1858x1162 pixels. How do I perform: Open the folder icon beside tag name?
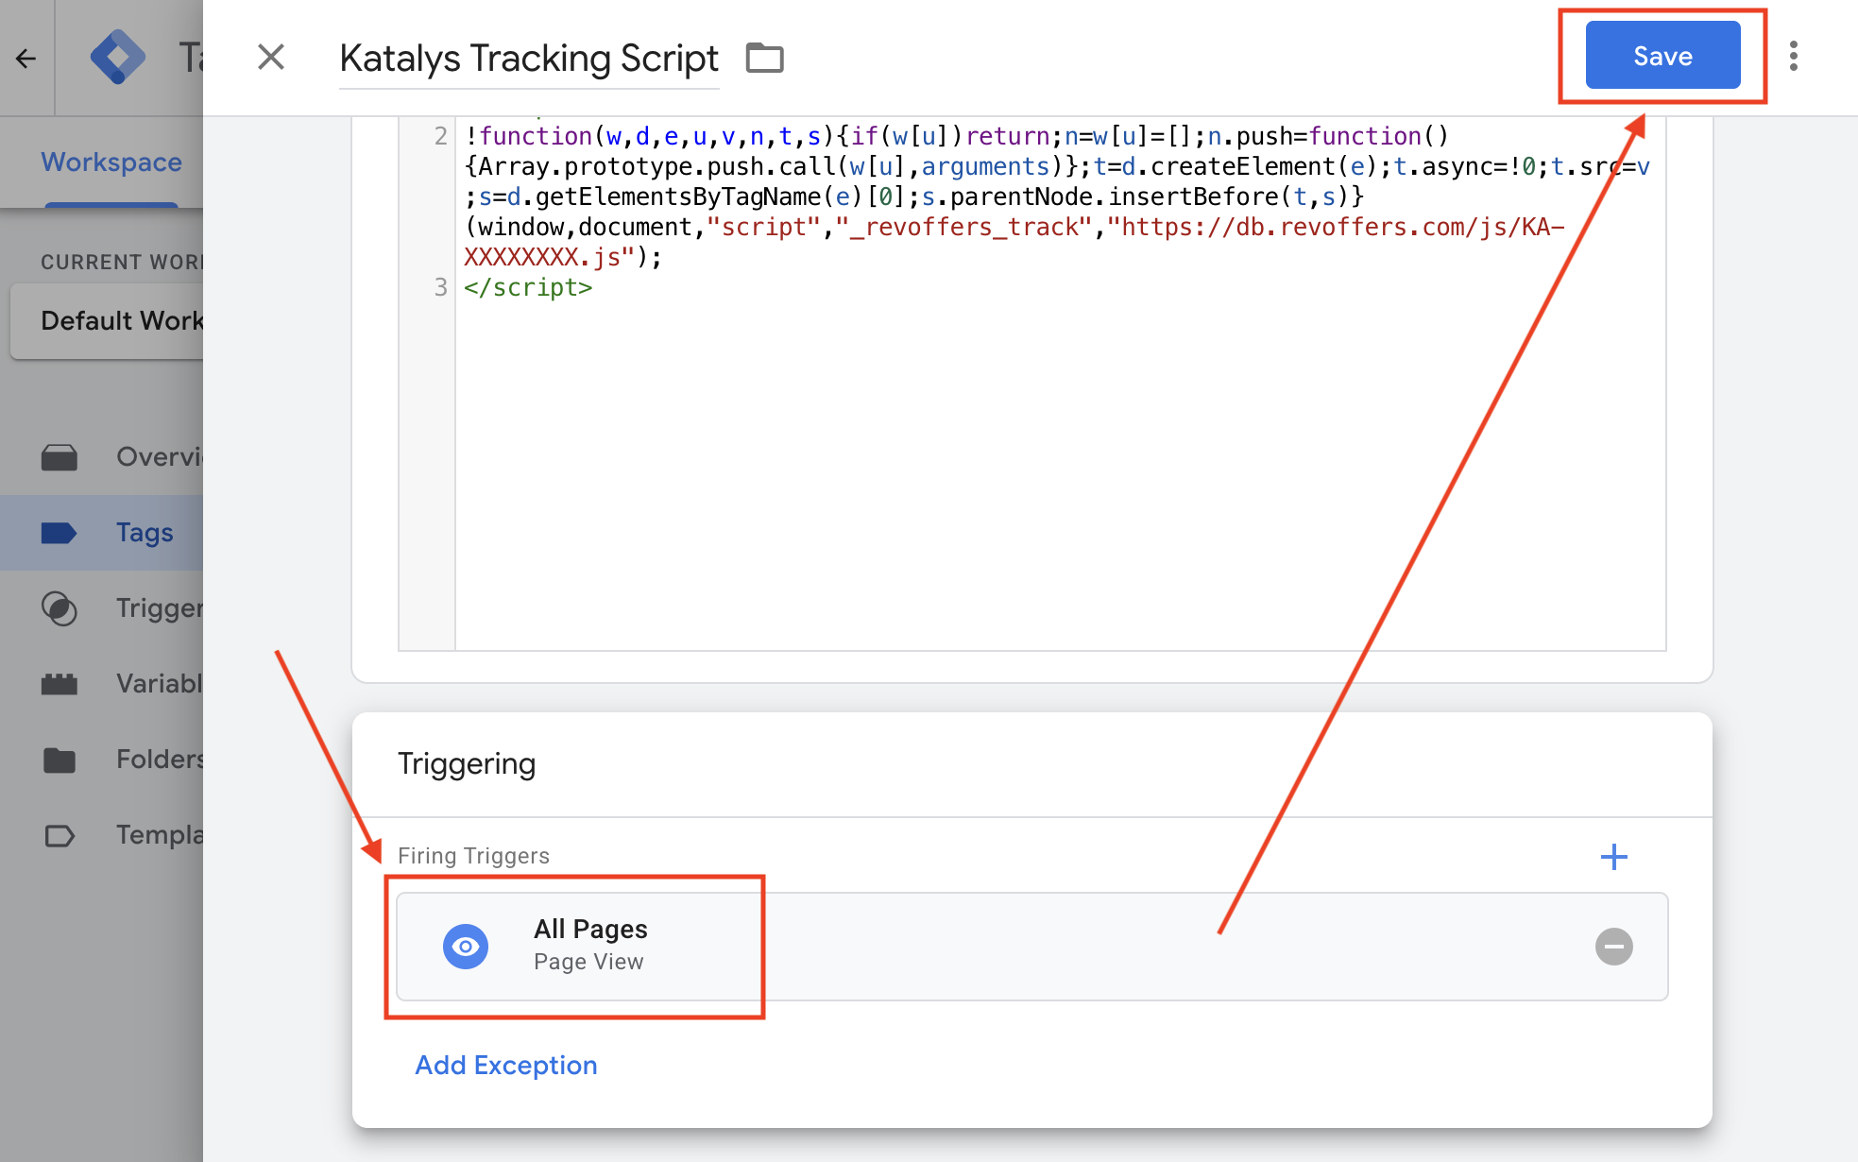coord(764,58)
